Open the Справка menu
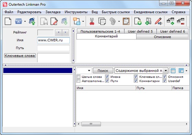This screenshot has height=135, width=192. click(178, 12)
